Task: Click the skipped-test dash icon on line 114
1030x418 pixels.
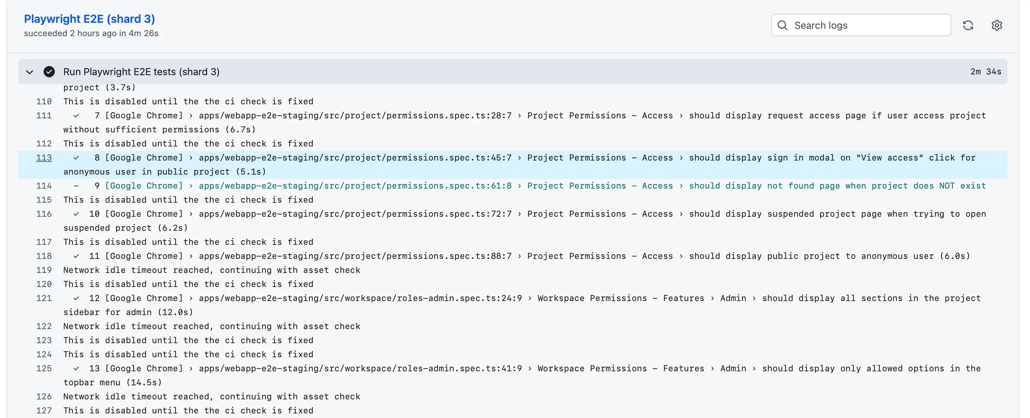Action: coord(76,185)
